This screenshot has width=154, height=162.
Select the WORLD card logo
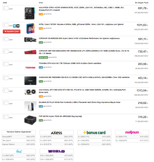click(x=56, y=151)
